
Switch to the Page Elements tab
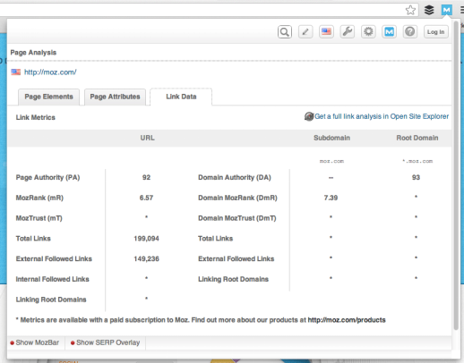tap(48, 97)
